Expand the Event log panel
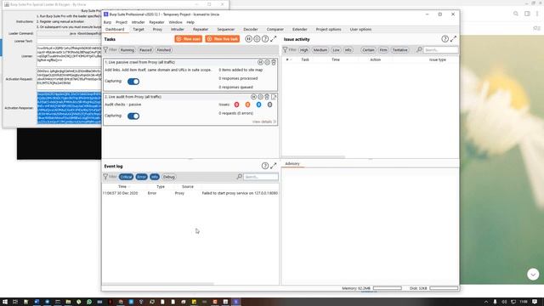544x306 pixels. point(274,166)
